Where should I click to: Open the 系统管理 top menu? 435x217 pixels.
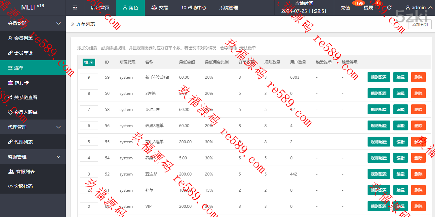pyautogui.click(x=228, y=8)
